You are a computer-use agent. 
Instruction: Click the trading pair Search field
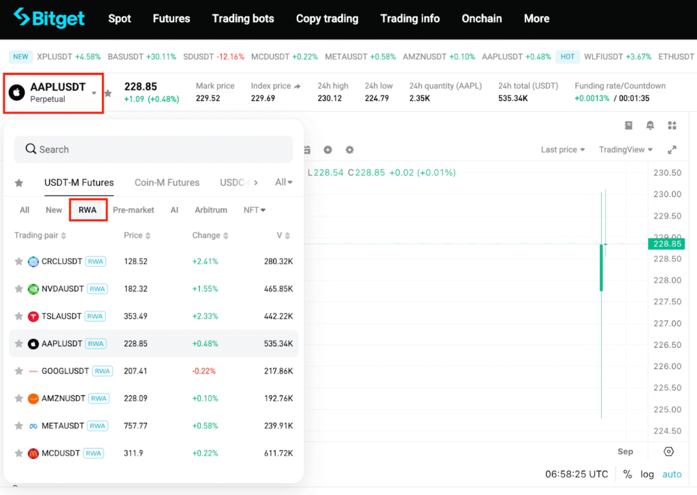153,149
